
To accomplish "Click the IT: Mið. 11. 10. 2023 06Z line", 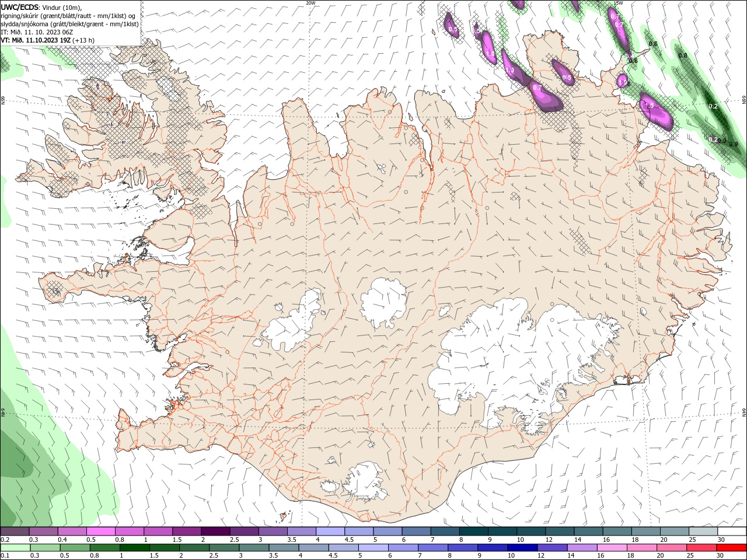I will point(37,32).
